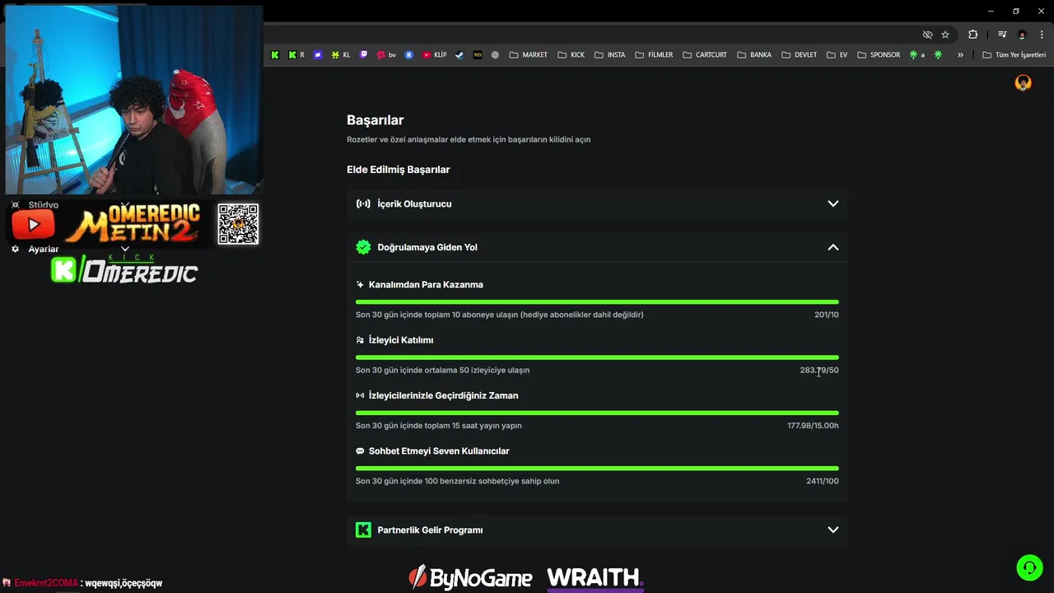Open the Chrome profile avatar
1054x593 pixels.
[1023, 35]
